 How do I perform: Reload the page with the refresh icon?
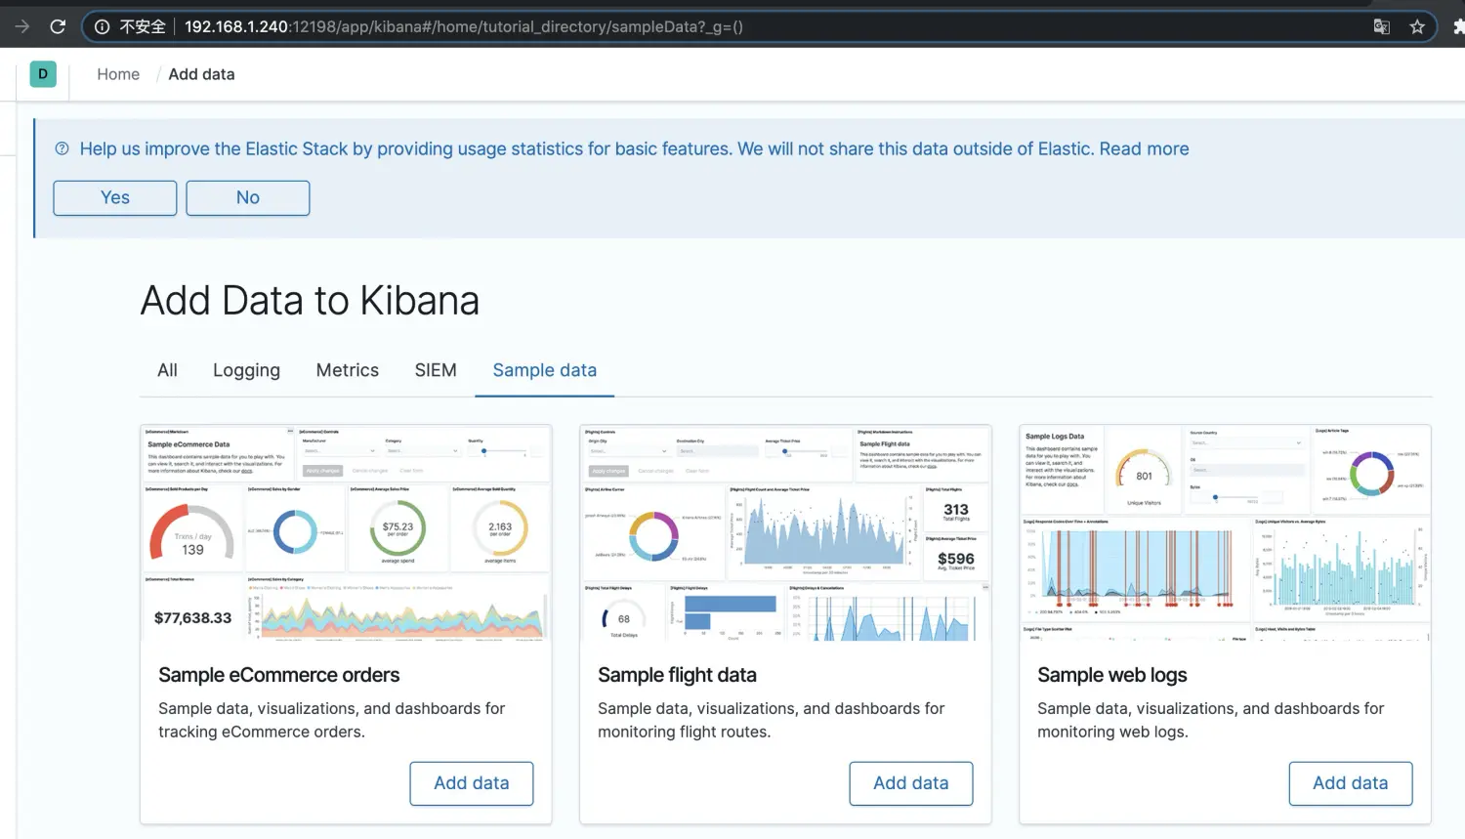click(x=58, y=26)
